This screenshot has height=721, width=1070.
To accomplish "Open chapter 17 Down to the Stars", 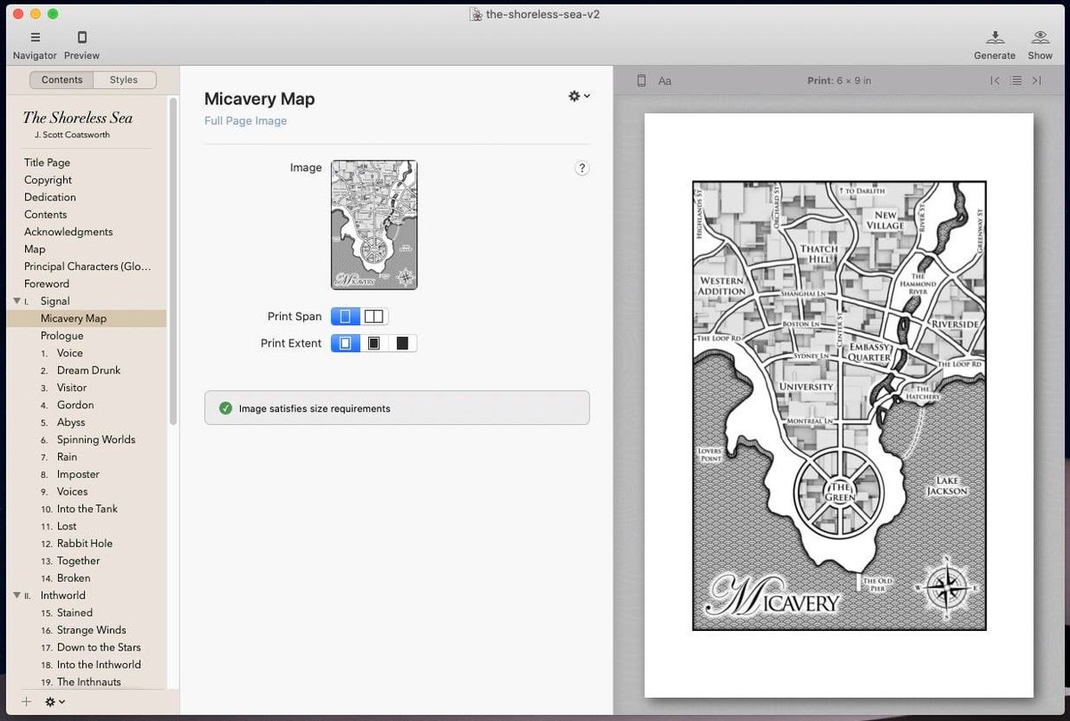I will coord(99,648).
